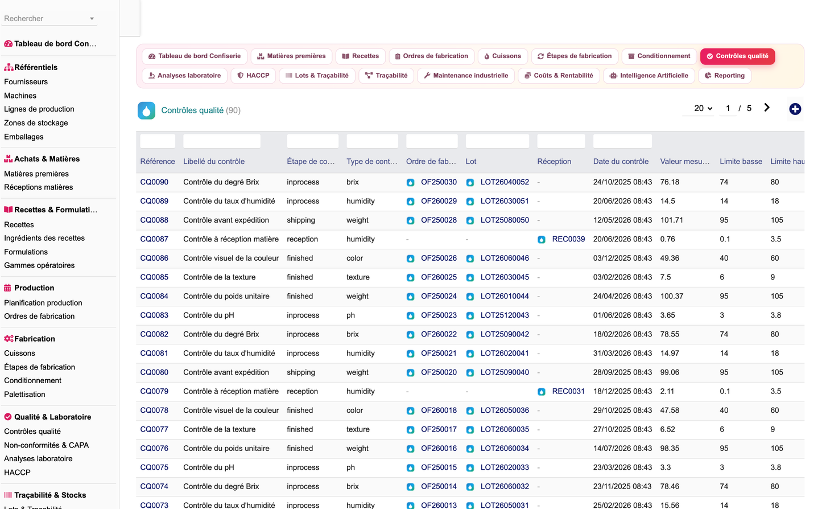Switch to the Recettes tab
The image size is (822, 509).
pyautogui.click(x=361, y=56)
